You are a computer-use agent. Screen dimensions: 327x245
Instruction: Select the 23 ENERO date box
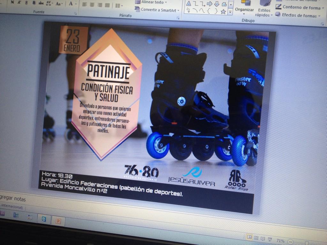pyautogui.click(x=73, y=40)
